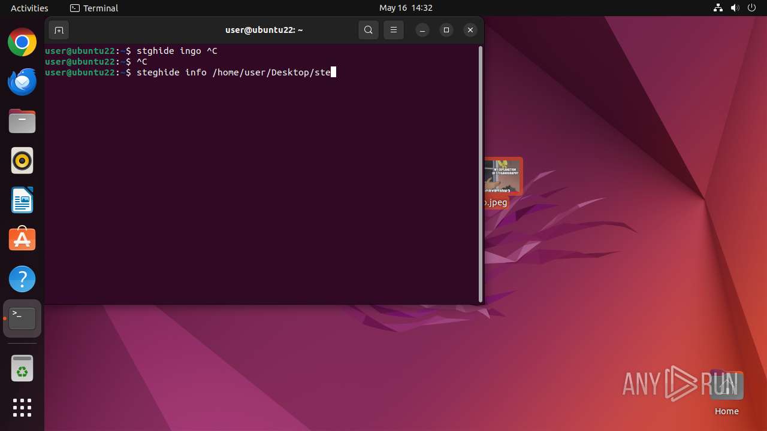Image resolution: width=767 pixels, height=431 pixels.
Task: Launch Google Chrome from the dock
Action: coord(22,43)
